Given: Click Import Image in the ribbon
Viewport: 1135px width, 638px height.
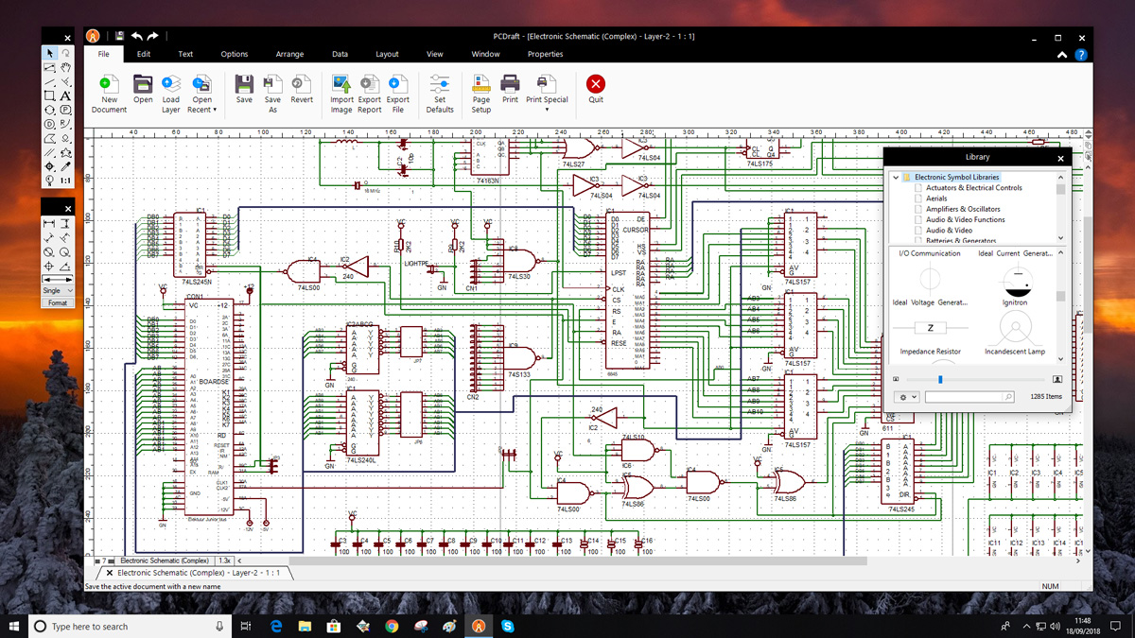Looking at the screenshot, I should pyautogui.click(x=341, y=85).
